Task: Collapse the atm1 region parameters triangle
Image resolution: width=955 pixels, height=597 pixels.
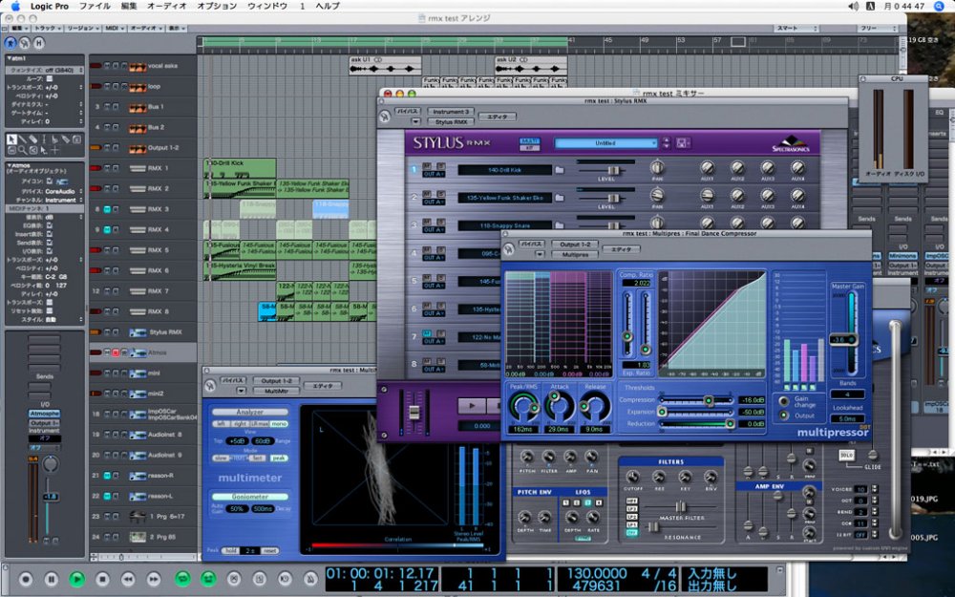Action: (9, 58)
